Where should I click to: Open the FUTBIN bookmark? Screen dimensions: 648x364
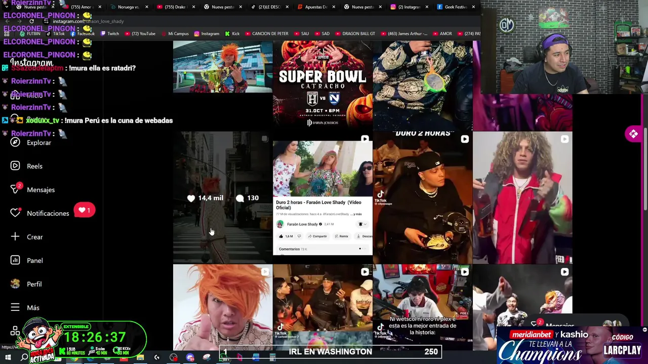tap(30, 34)
